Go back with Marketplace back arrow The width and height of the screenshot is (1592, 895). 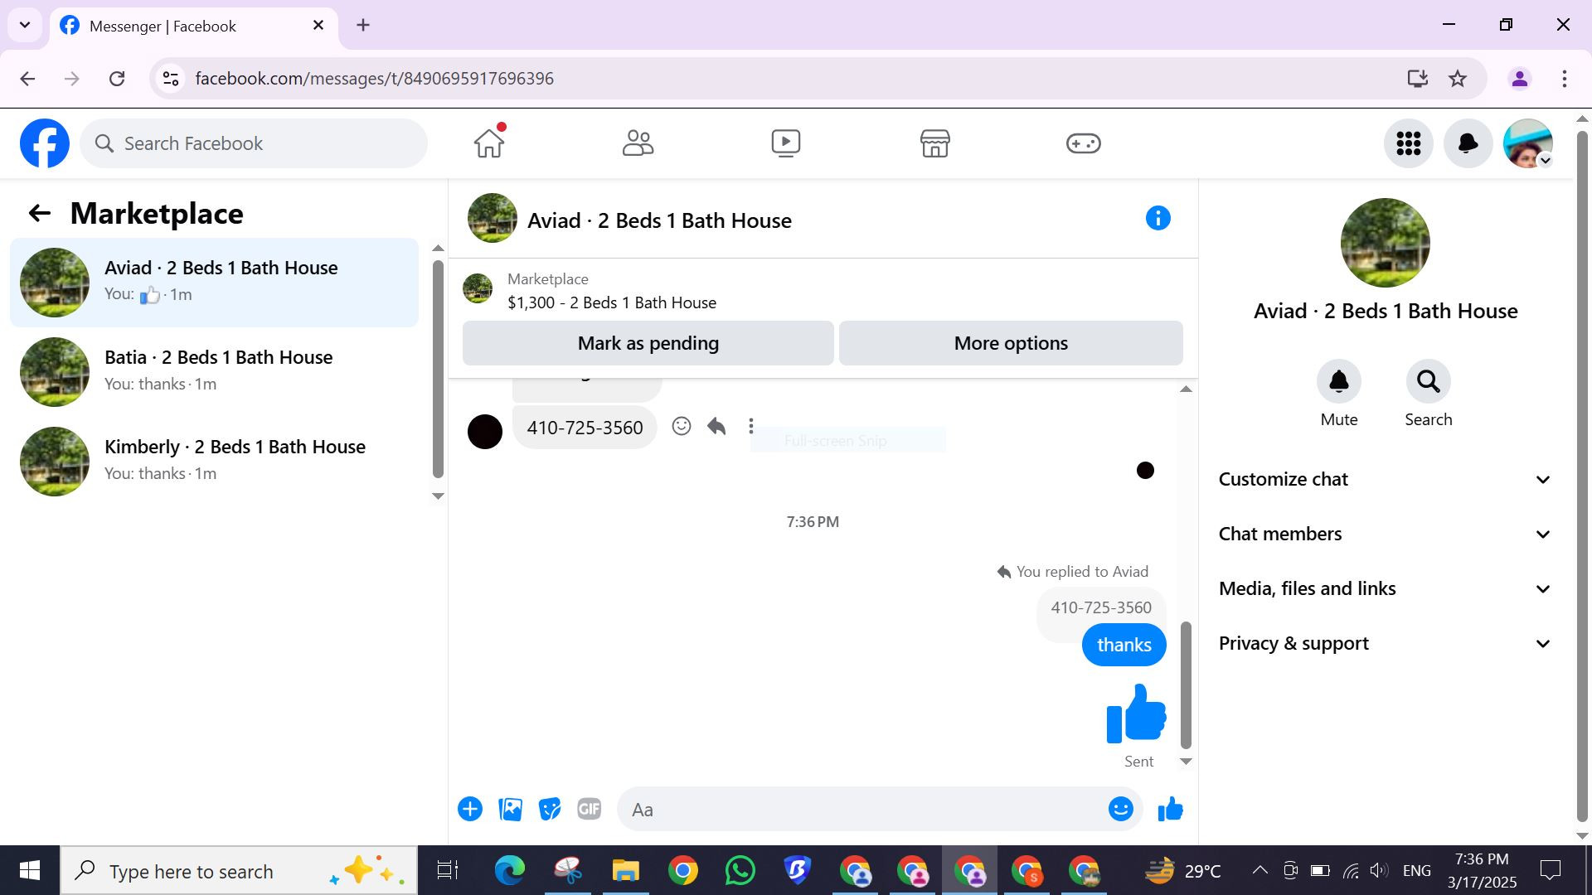click(x=40, y=213)
